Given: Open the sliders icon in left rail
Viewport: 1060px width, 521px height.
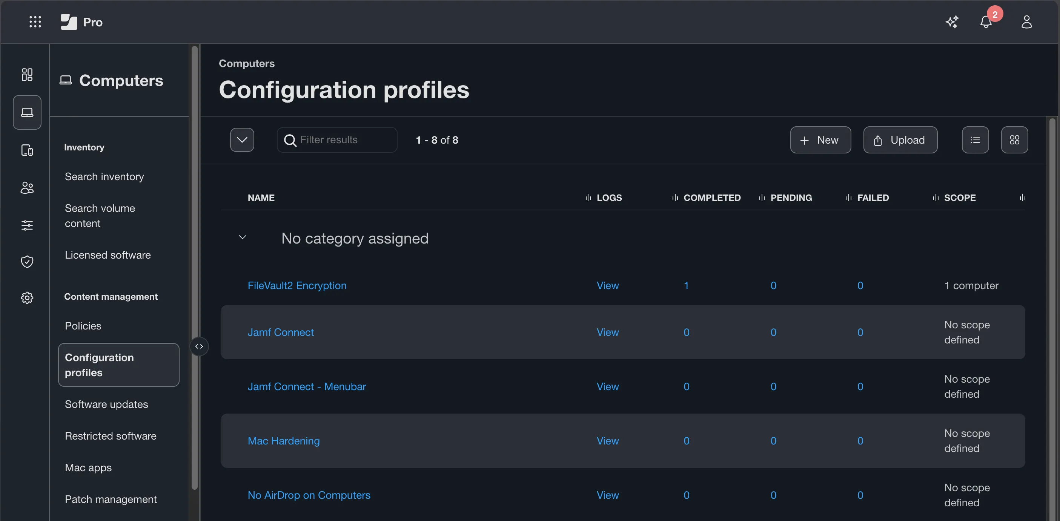Looking at the screenshot, I should 27,225.
